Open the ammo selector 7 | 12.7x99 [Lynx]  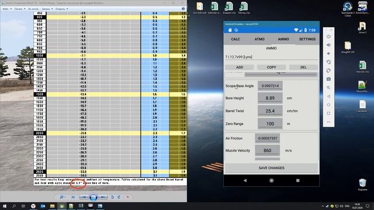coord(271,57)
